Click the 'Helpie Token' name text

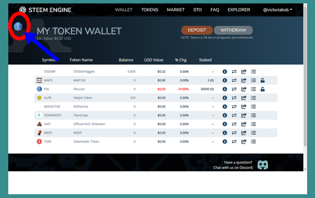(x=83, y=98)
